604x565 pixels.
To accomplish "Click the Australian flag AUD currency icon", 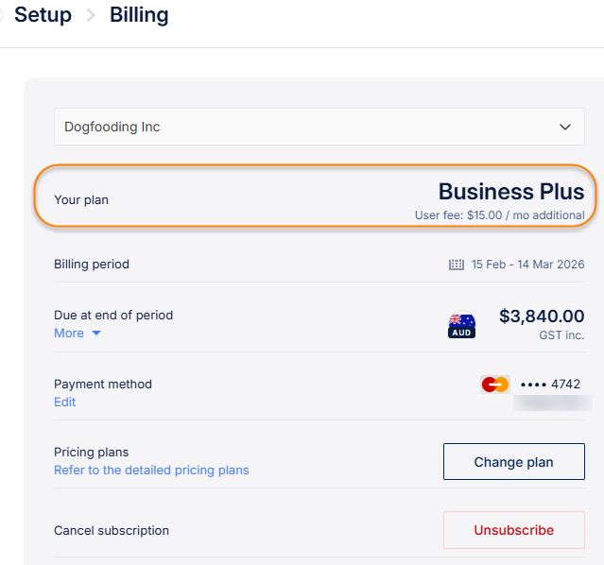I will coord(461,326).
